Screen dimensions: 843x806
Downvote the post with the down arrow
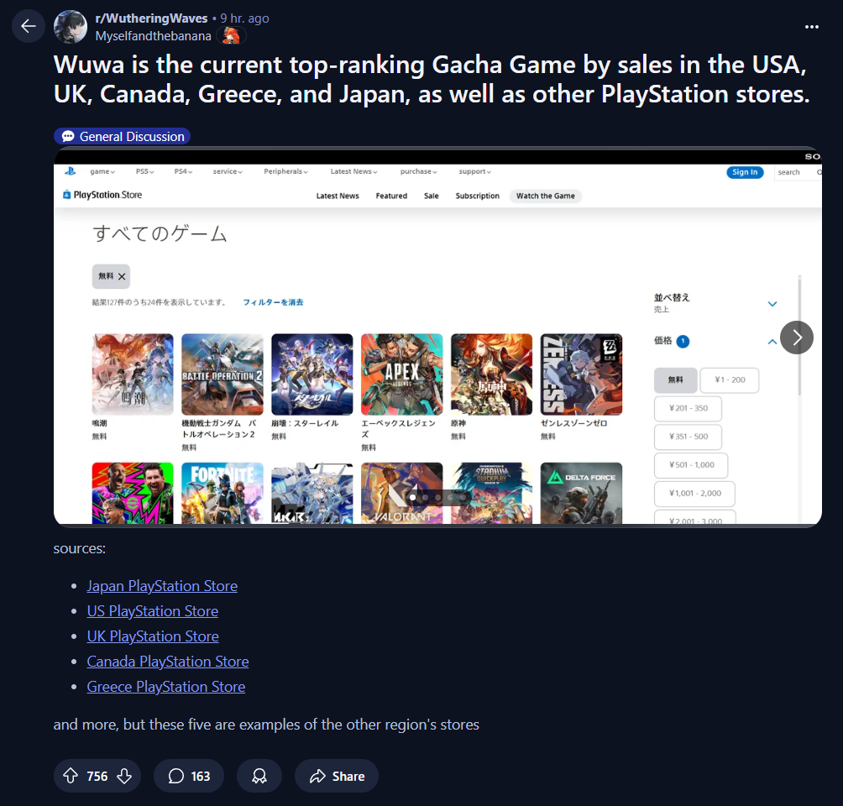124,775
